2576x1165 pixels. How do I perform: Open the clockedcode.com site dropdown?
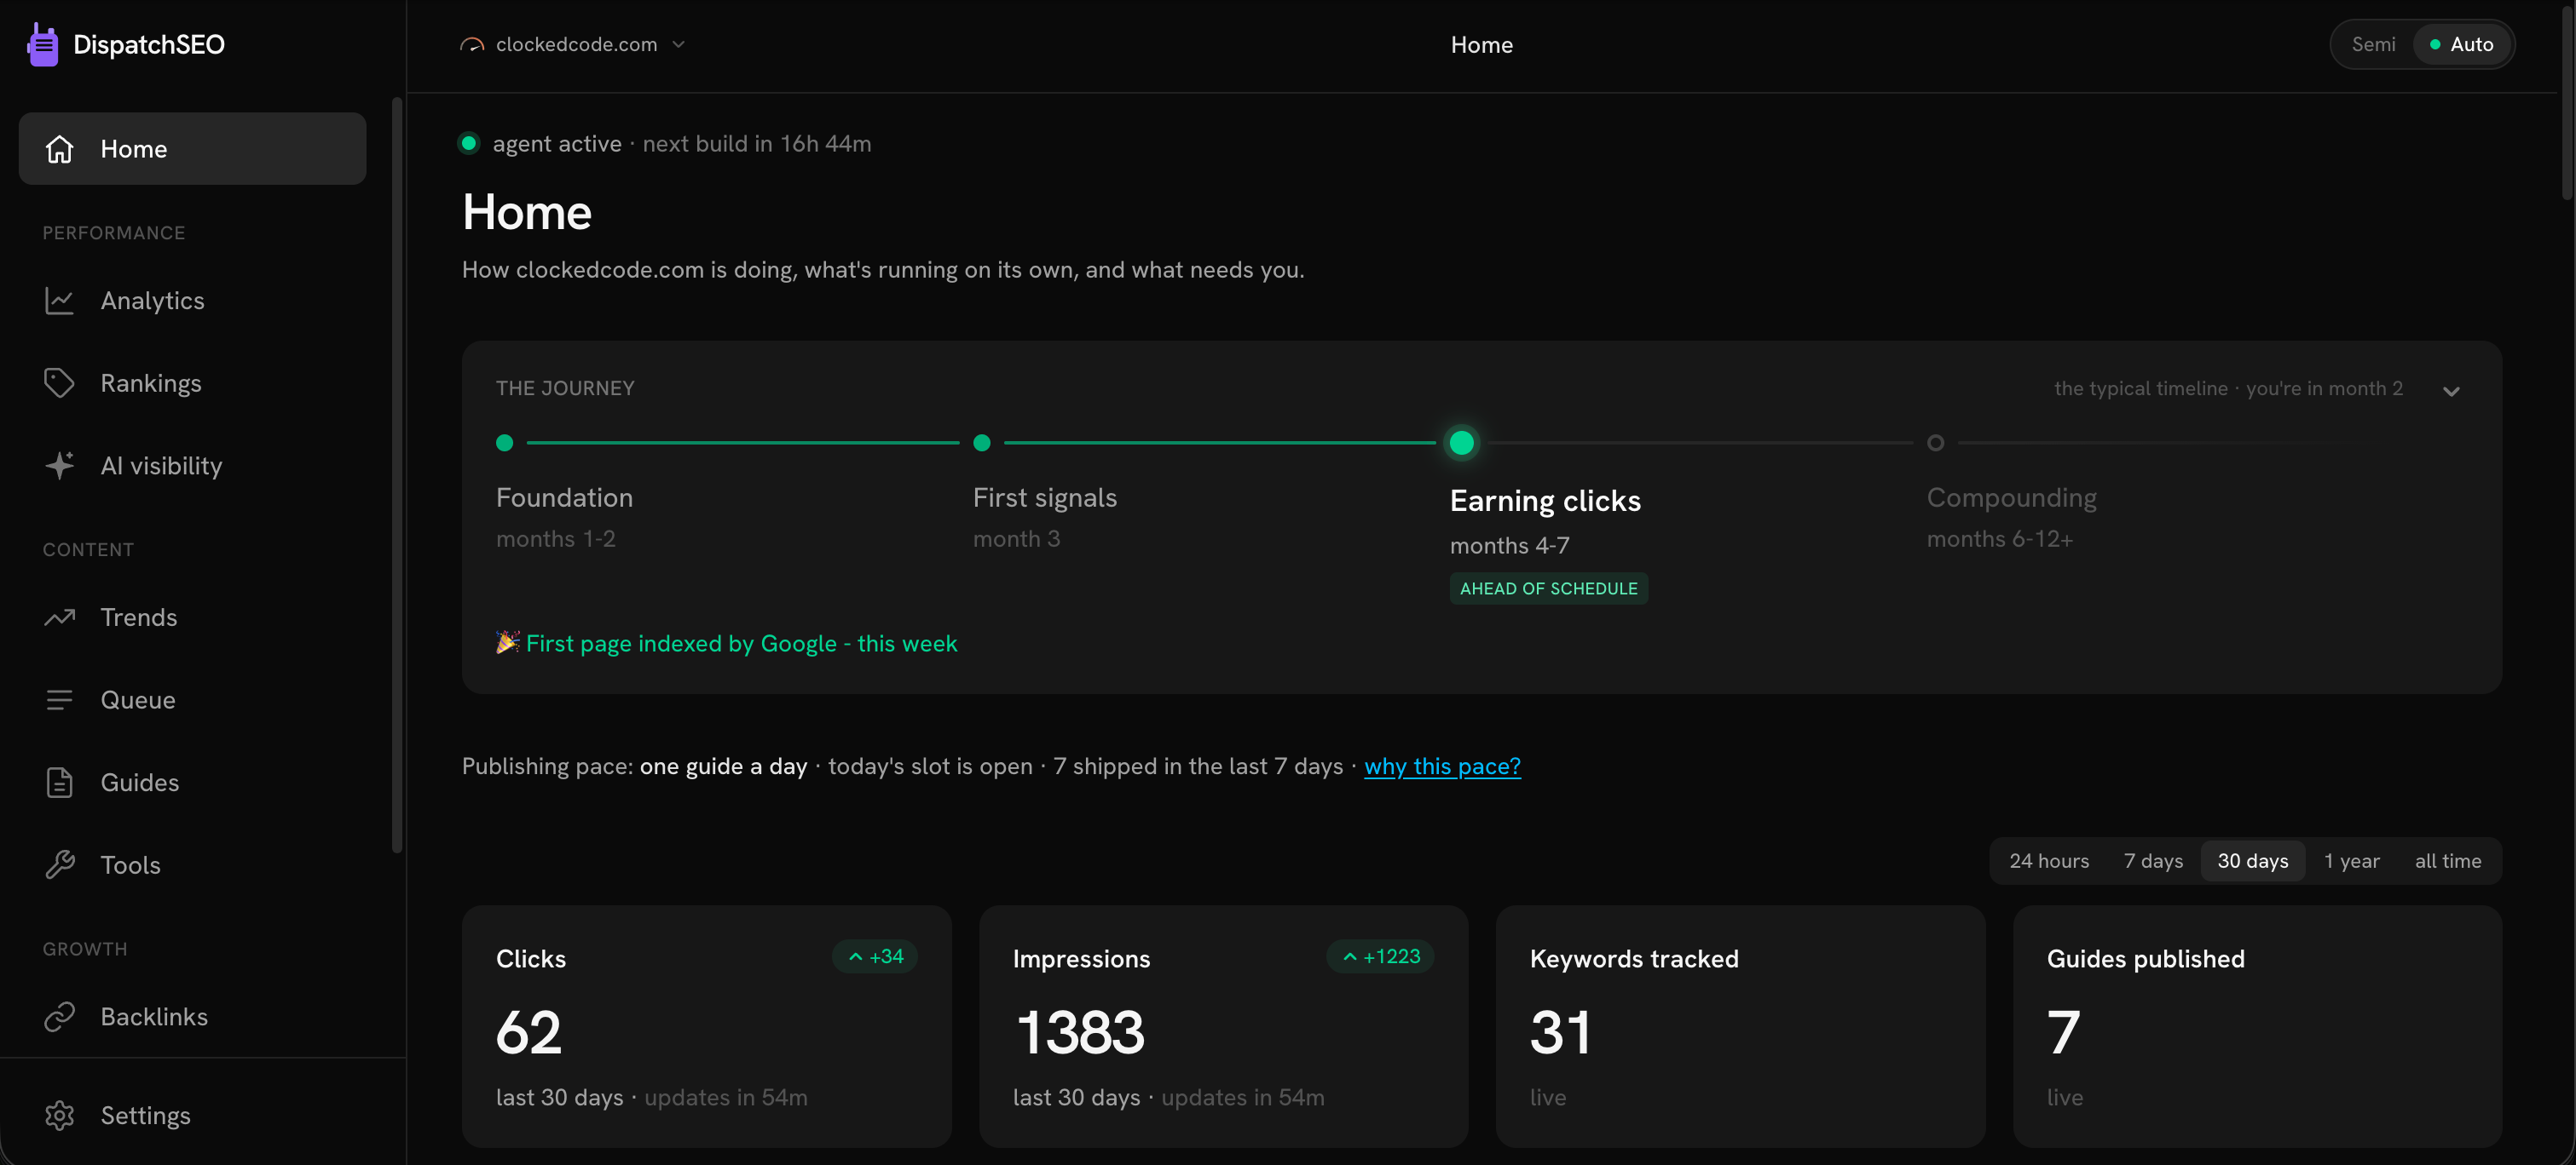(573, 45)
